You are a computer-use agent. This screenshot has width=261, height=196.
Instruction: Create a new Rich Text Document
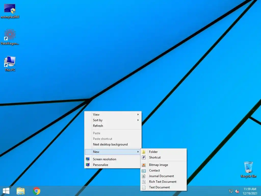coord(164,182)
